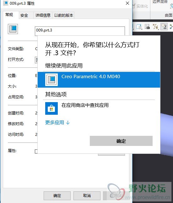Open display style cube icon in Creo toolbar

click(139, 26)
